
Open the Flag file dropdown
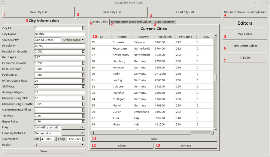tap(82, 127)
